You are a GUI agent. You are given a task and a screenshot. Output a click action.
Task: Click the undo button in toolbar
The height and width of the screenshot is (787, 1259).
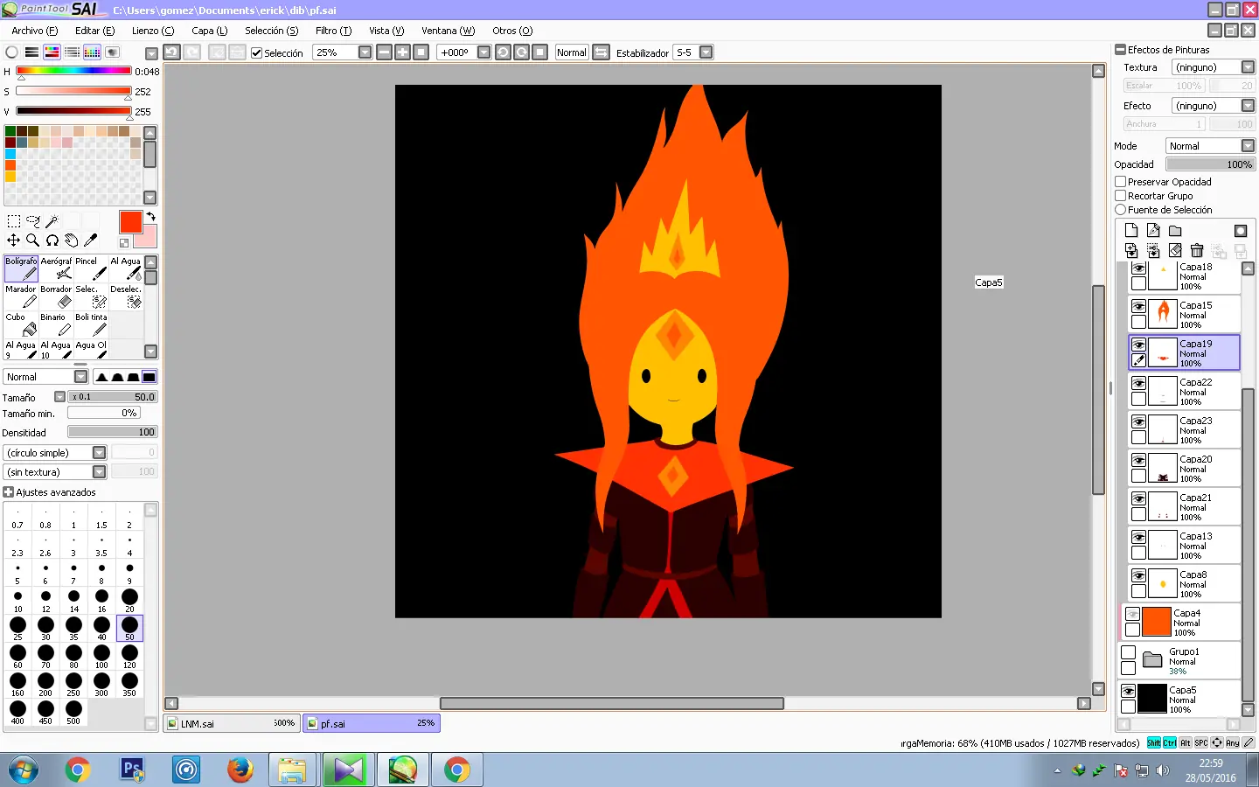tap(172, 52)
